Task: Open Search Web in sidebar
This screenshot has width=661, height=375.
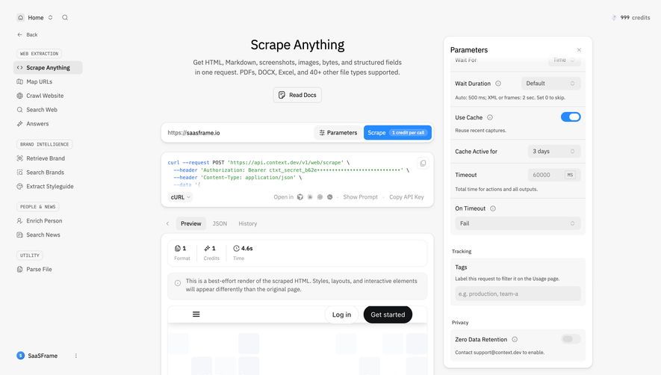Action: pyautogui.click(x=42, y=110)
